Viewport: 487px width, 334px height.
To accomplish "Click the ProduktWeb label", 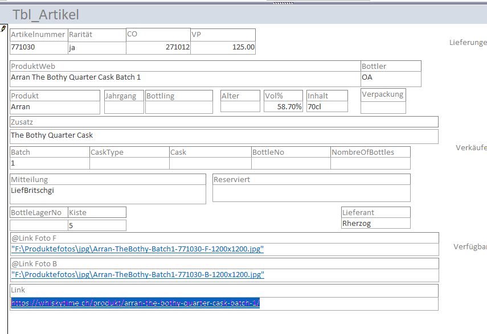I will pos(33,67).
